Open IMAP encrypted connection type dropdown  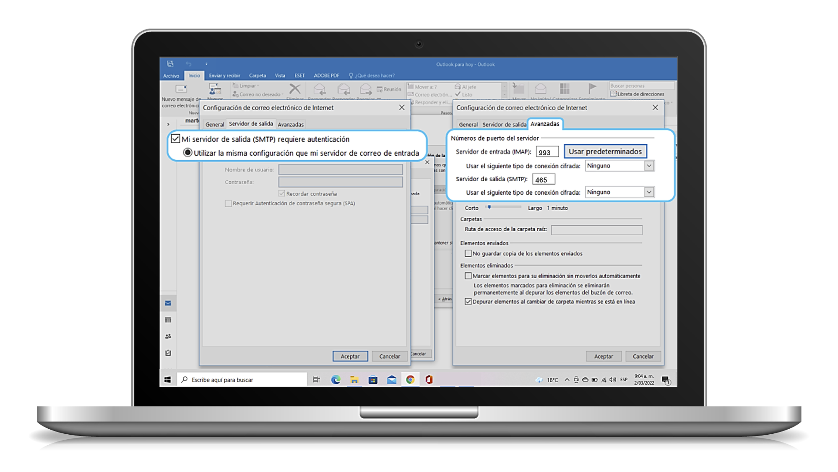coord(649,166)
